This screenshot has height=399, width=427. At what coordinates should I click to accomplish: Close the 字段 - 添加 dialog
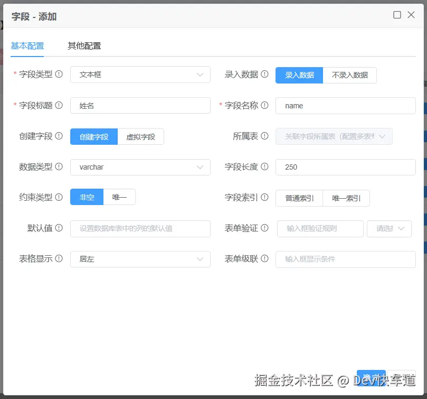411,15
